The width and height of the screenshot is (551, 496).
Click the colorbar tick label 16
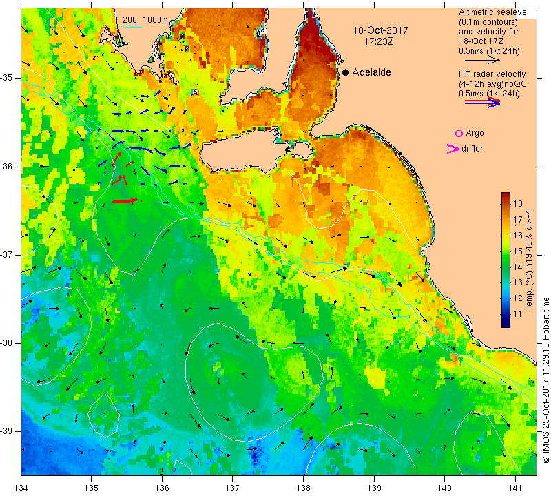pos(518,235)
